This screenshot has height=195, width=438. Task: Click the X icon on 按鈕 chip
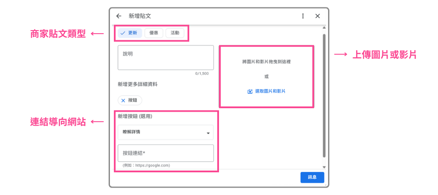(x=123, y=100)
